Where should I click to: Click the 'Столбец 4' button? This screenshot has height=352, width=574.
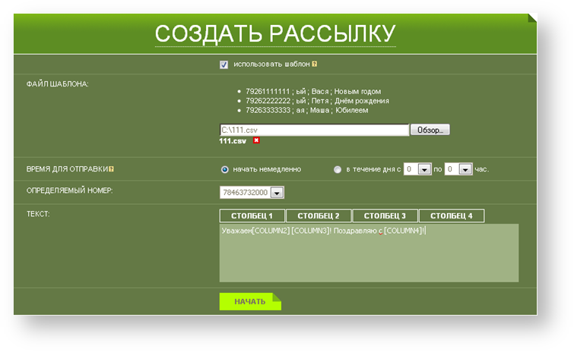coord(451,216)
